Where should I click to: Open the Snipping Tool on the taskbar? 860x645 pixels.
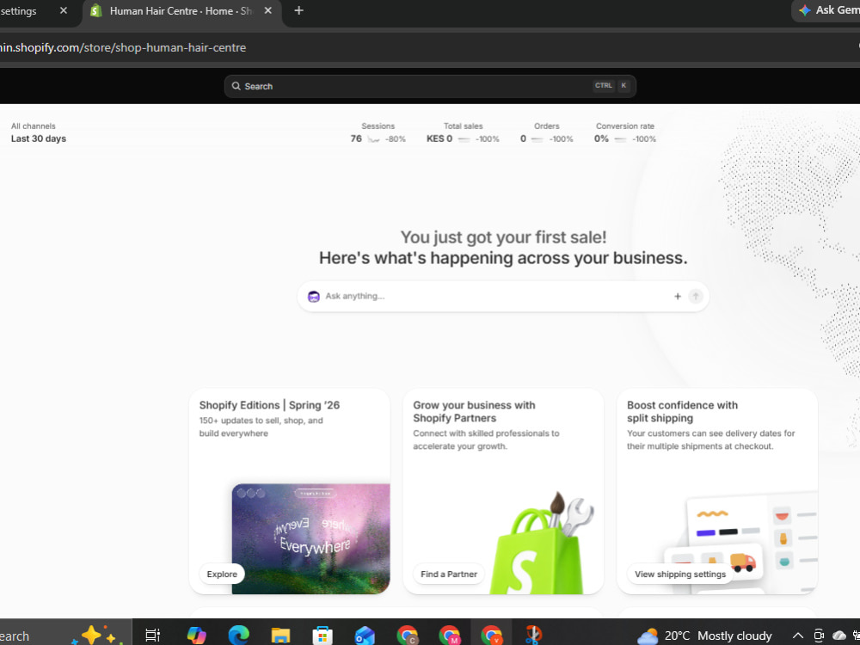(532, 636)
